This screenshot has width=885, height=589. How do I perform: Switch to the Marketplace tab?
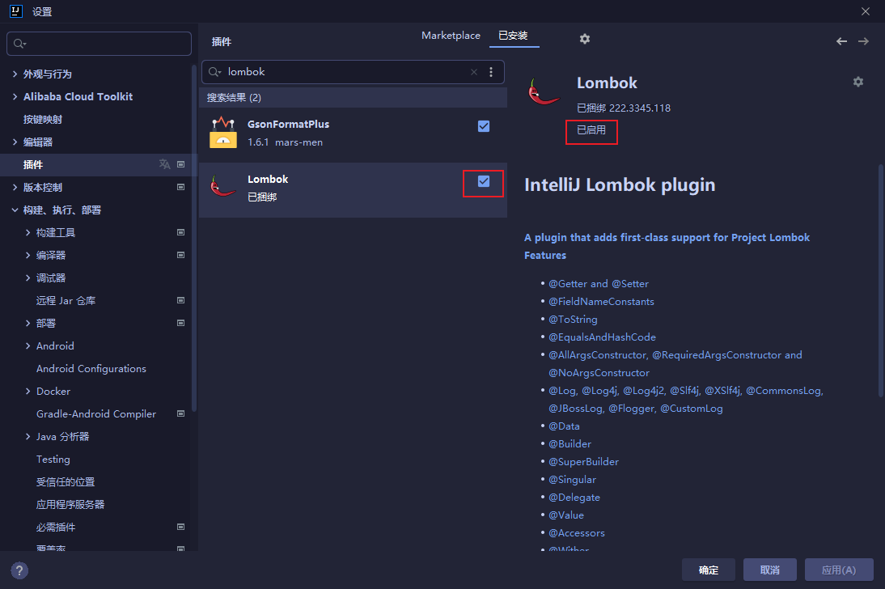pos(451,35)
